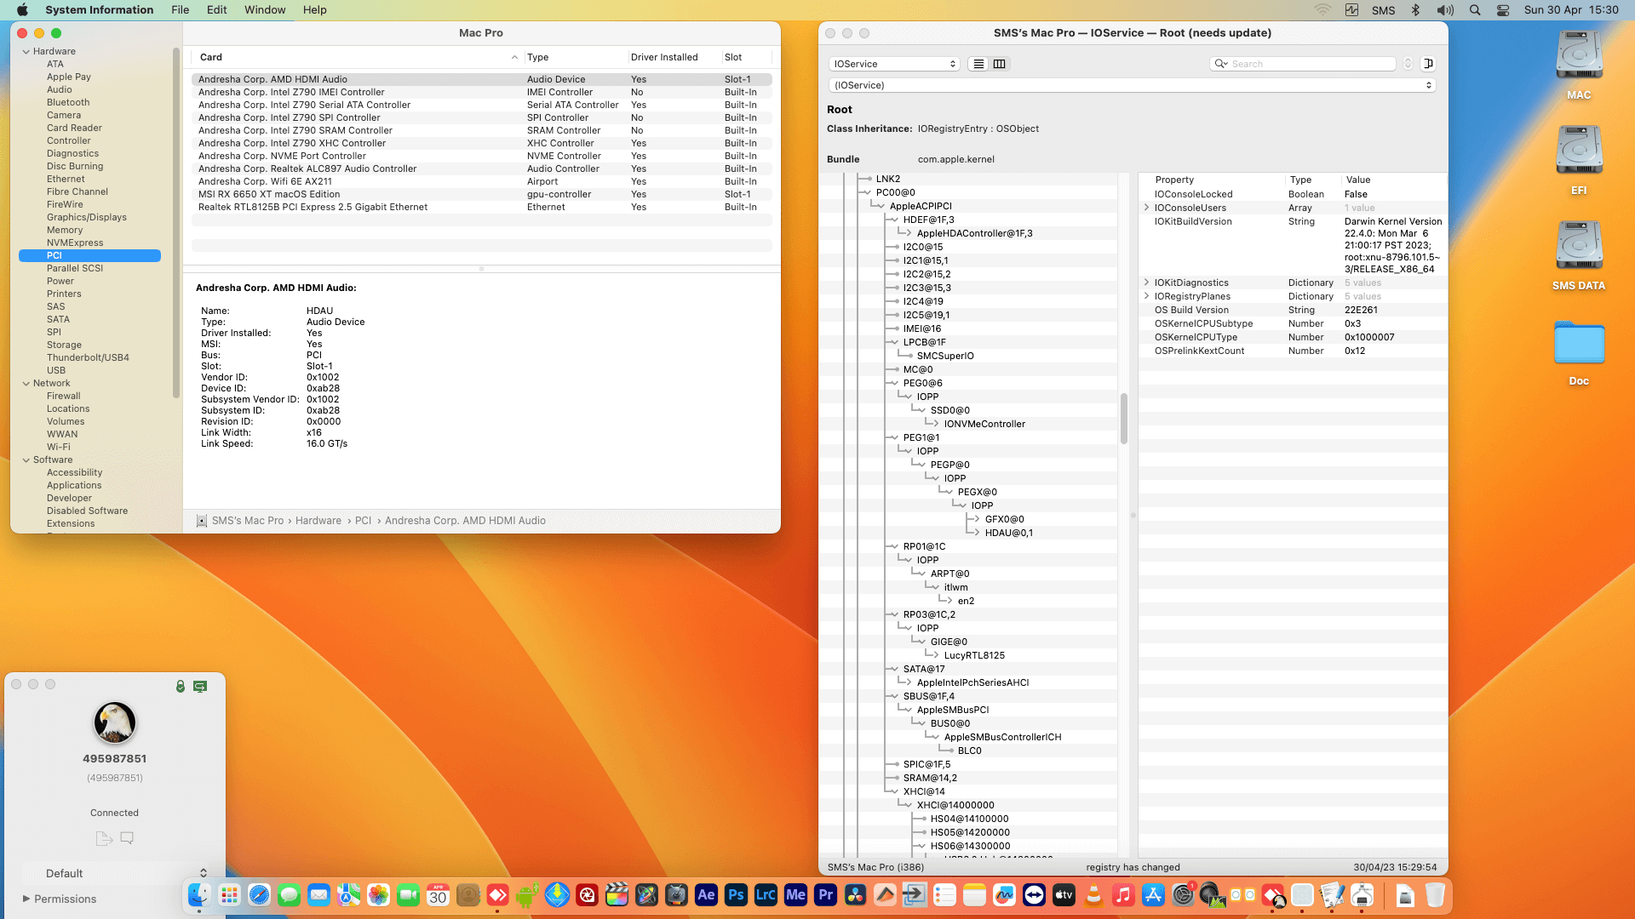Launch Safari from the Dock
Viewport: 1635px width, 919px height.
tap(259, 895)
